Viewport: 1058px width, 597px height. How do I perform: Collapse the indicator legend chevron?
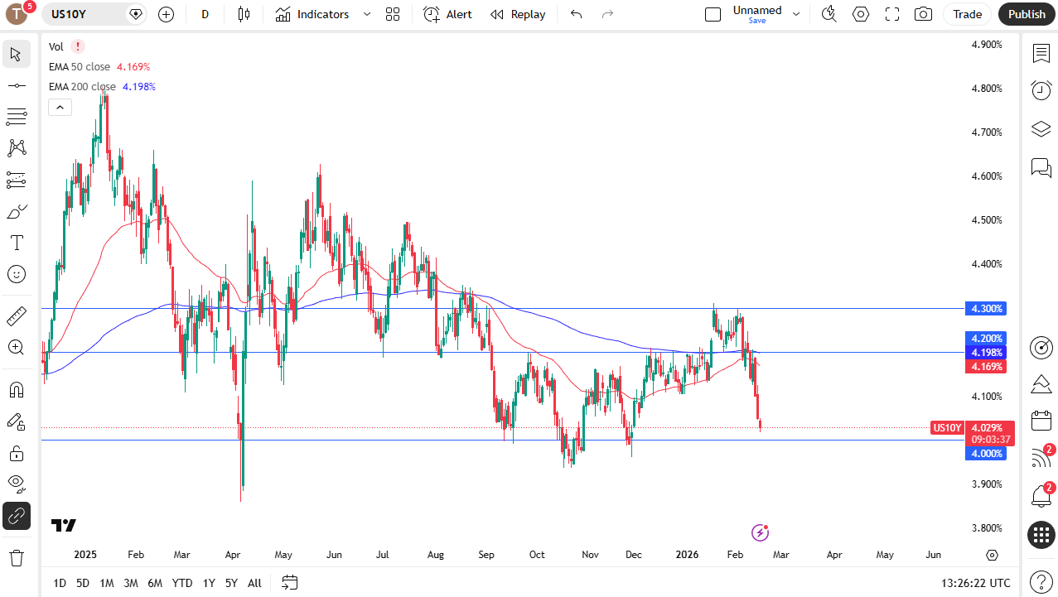[x=60, y=107]
